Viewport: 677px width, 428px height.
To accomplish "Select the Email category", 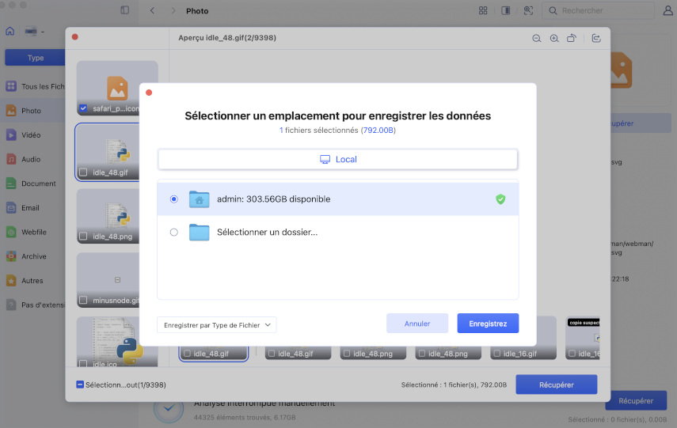I will 32,208.
